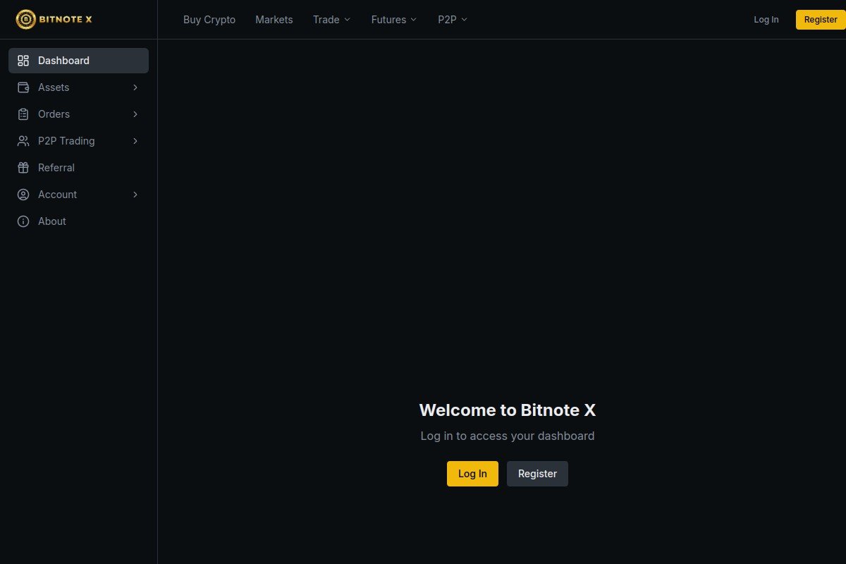Viewport: 846px width, 564px height.
Task: Select the Orders label in sidebar
Action: (54, 114)
